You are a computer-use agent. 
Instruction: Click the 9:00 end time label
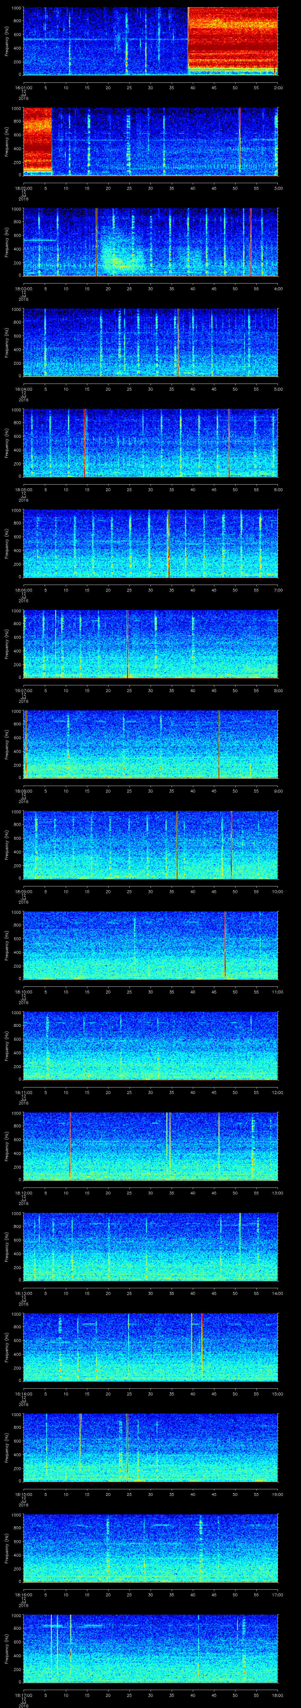click(x=278, y=790)
